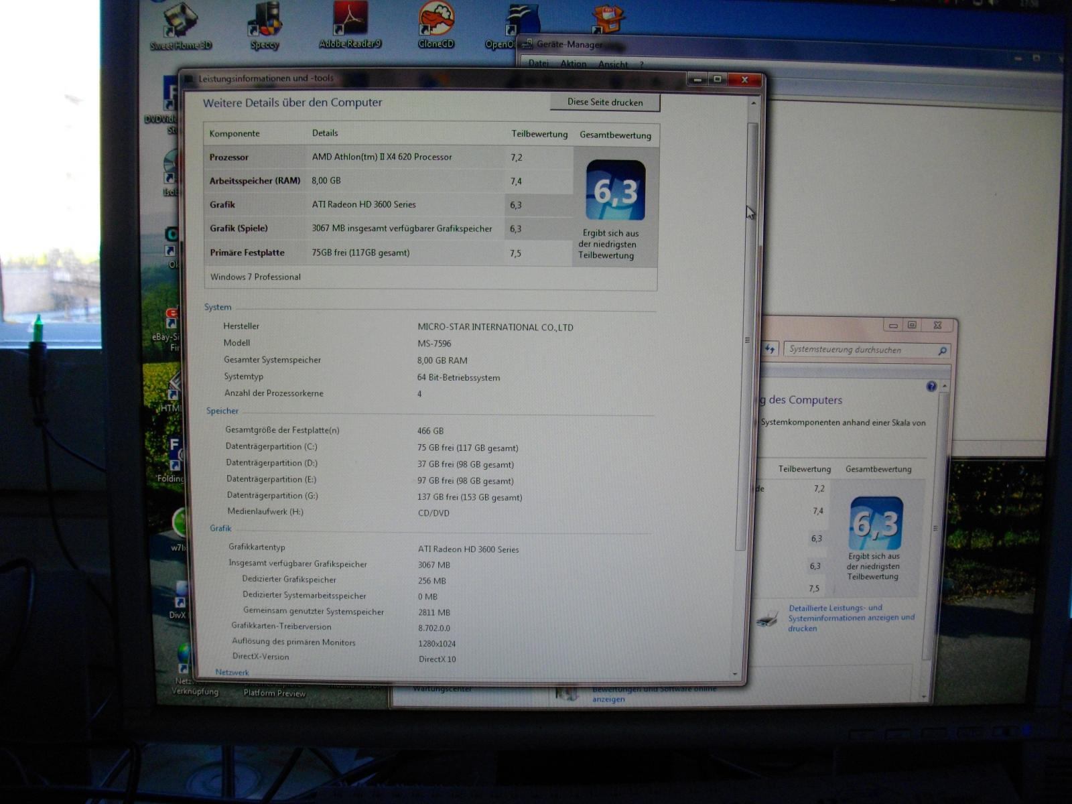Click the 7,2 Prozessor score in front window
This screenshot has height=804, width=1072.
pyautogui.click(x=516, y=157)
